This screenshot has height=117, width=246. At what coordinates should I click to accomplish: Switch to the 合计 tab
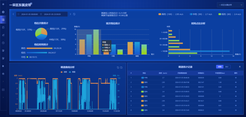(227, 67)
